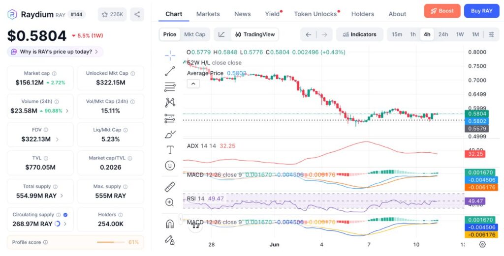This screenshot has width=504, height=256.
Task: Select the trend line drawing tool
Action: pos(170,71)
